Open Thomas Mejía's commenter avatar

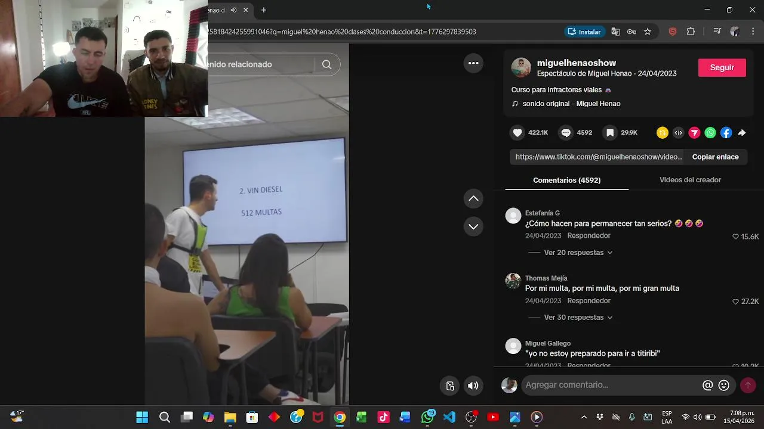513,281
